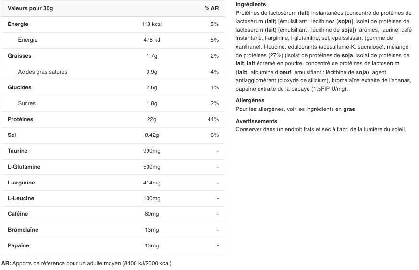Select the Glucides row label
The width and height of the screenshot is (419, 270).
click(20, 87)
